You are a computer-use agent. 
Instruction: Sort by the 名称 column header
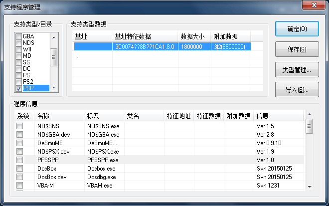[x=59, y=116]
